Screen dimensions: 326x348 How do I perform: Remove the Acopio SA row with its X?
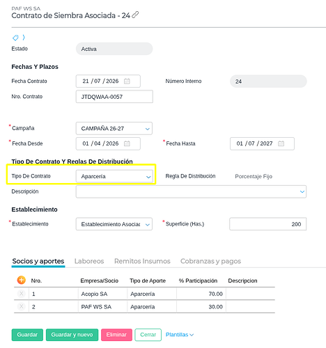[x=22, y=294]
